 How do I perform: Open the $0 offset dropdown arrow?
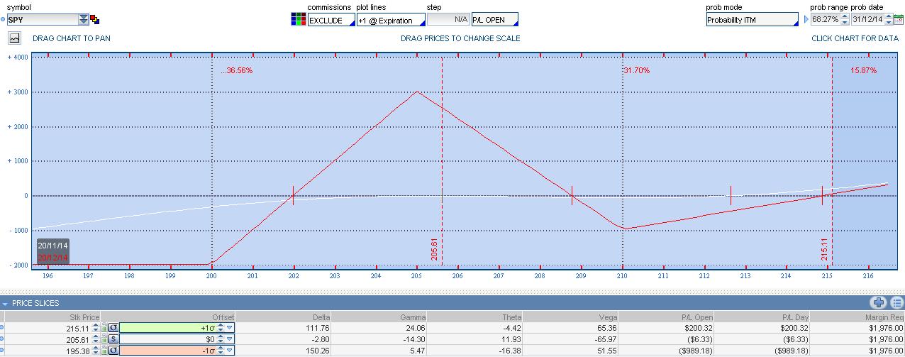click(229, 339)
